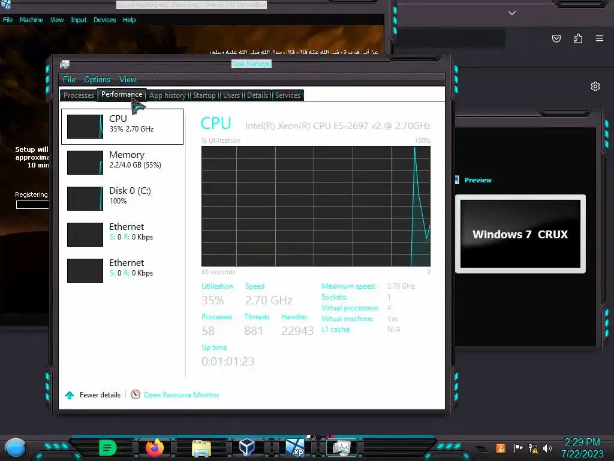This screenshot has height=461, width=614.
Task: Open the Options menu in Task Manager
Action: (x=97, y=80)
